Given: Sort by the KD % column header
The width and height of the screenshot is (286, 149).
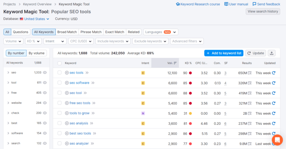Looking at the screenshot, I should point(188,63).
